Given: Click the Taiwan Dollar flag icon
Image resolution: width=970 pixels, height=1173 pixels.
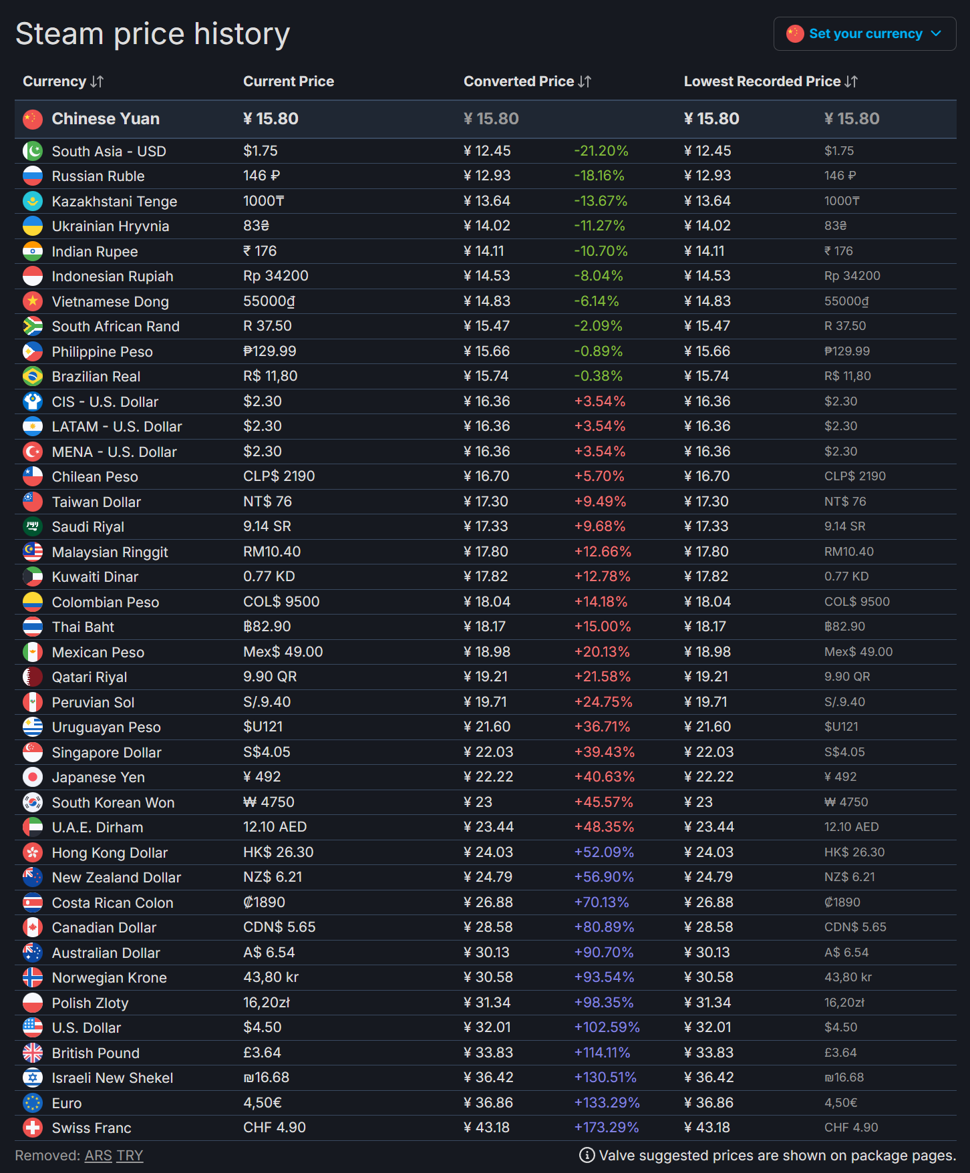Looking at the screenshot, I should [33, 502].
